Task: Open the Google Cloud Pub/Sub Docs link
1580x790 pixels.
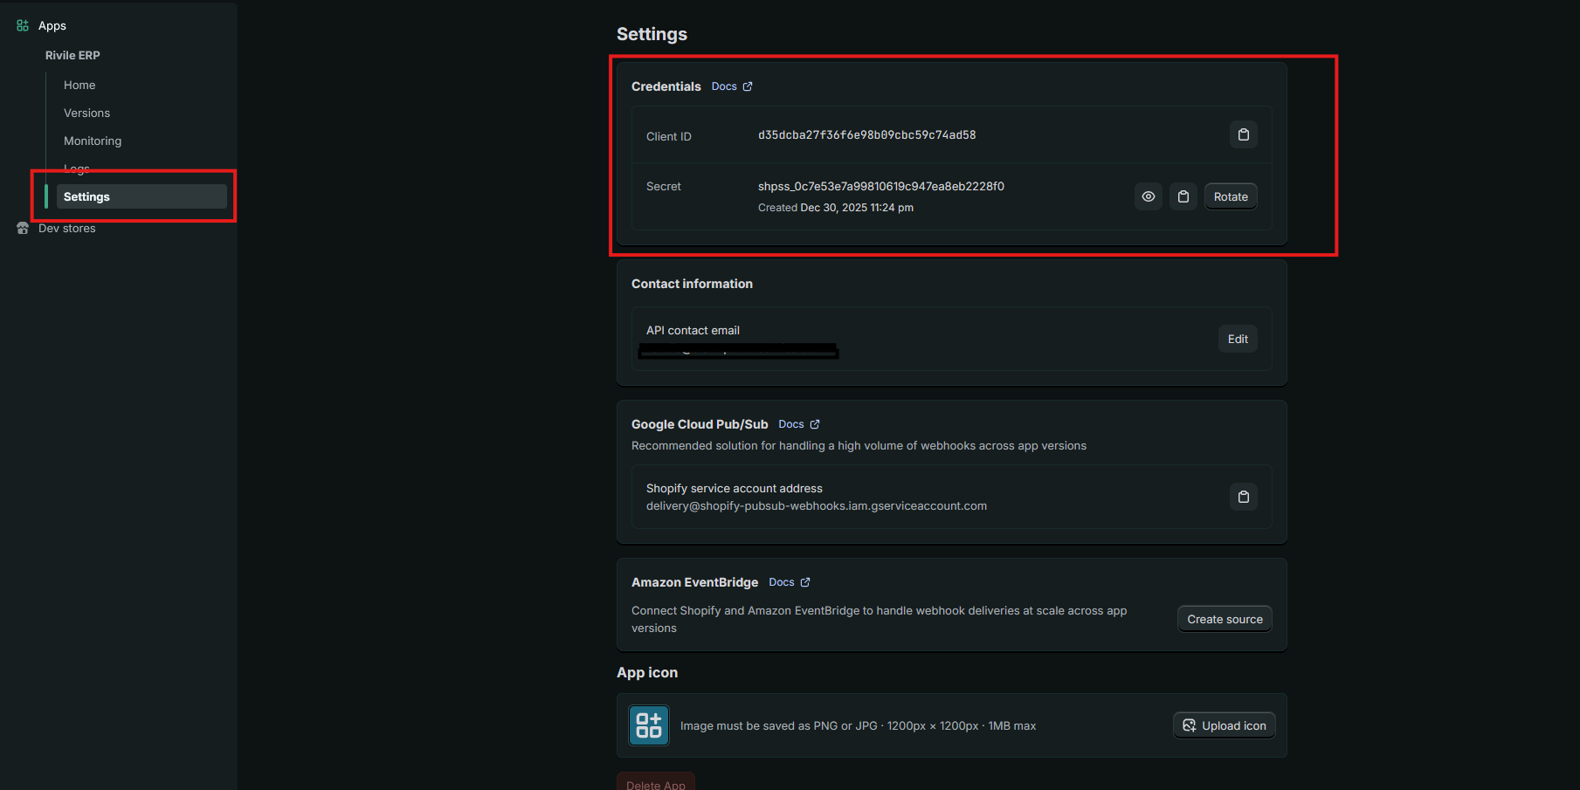Action: click(x=799, y=424)
